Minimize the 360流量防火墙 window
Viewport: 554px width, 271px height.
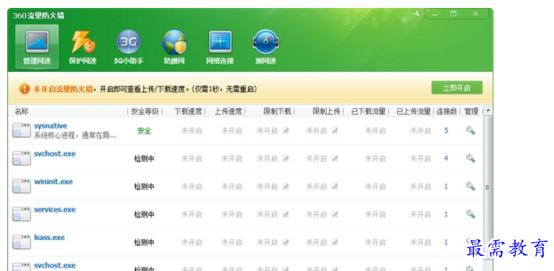(434, 14)
